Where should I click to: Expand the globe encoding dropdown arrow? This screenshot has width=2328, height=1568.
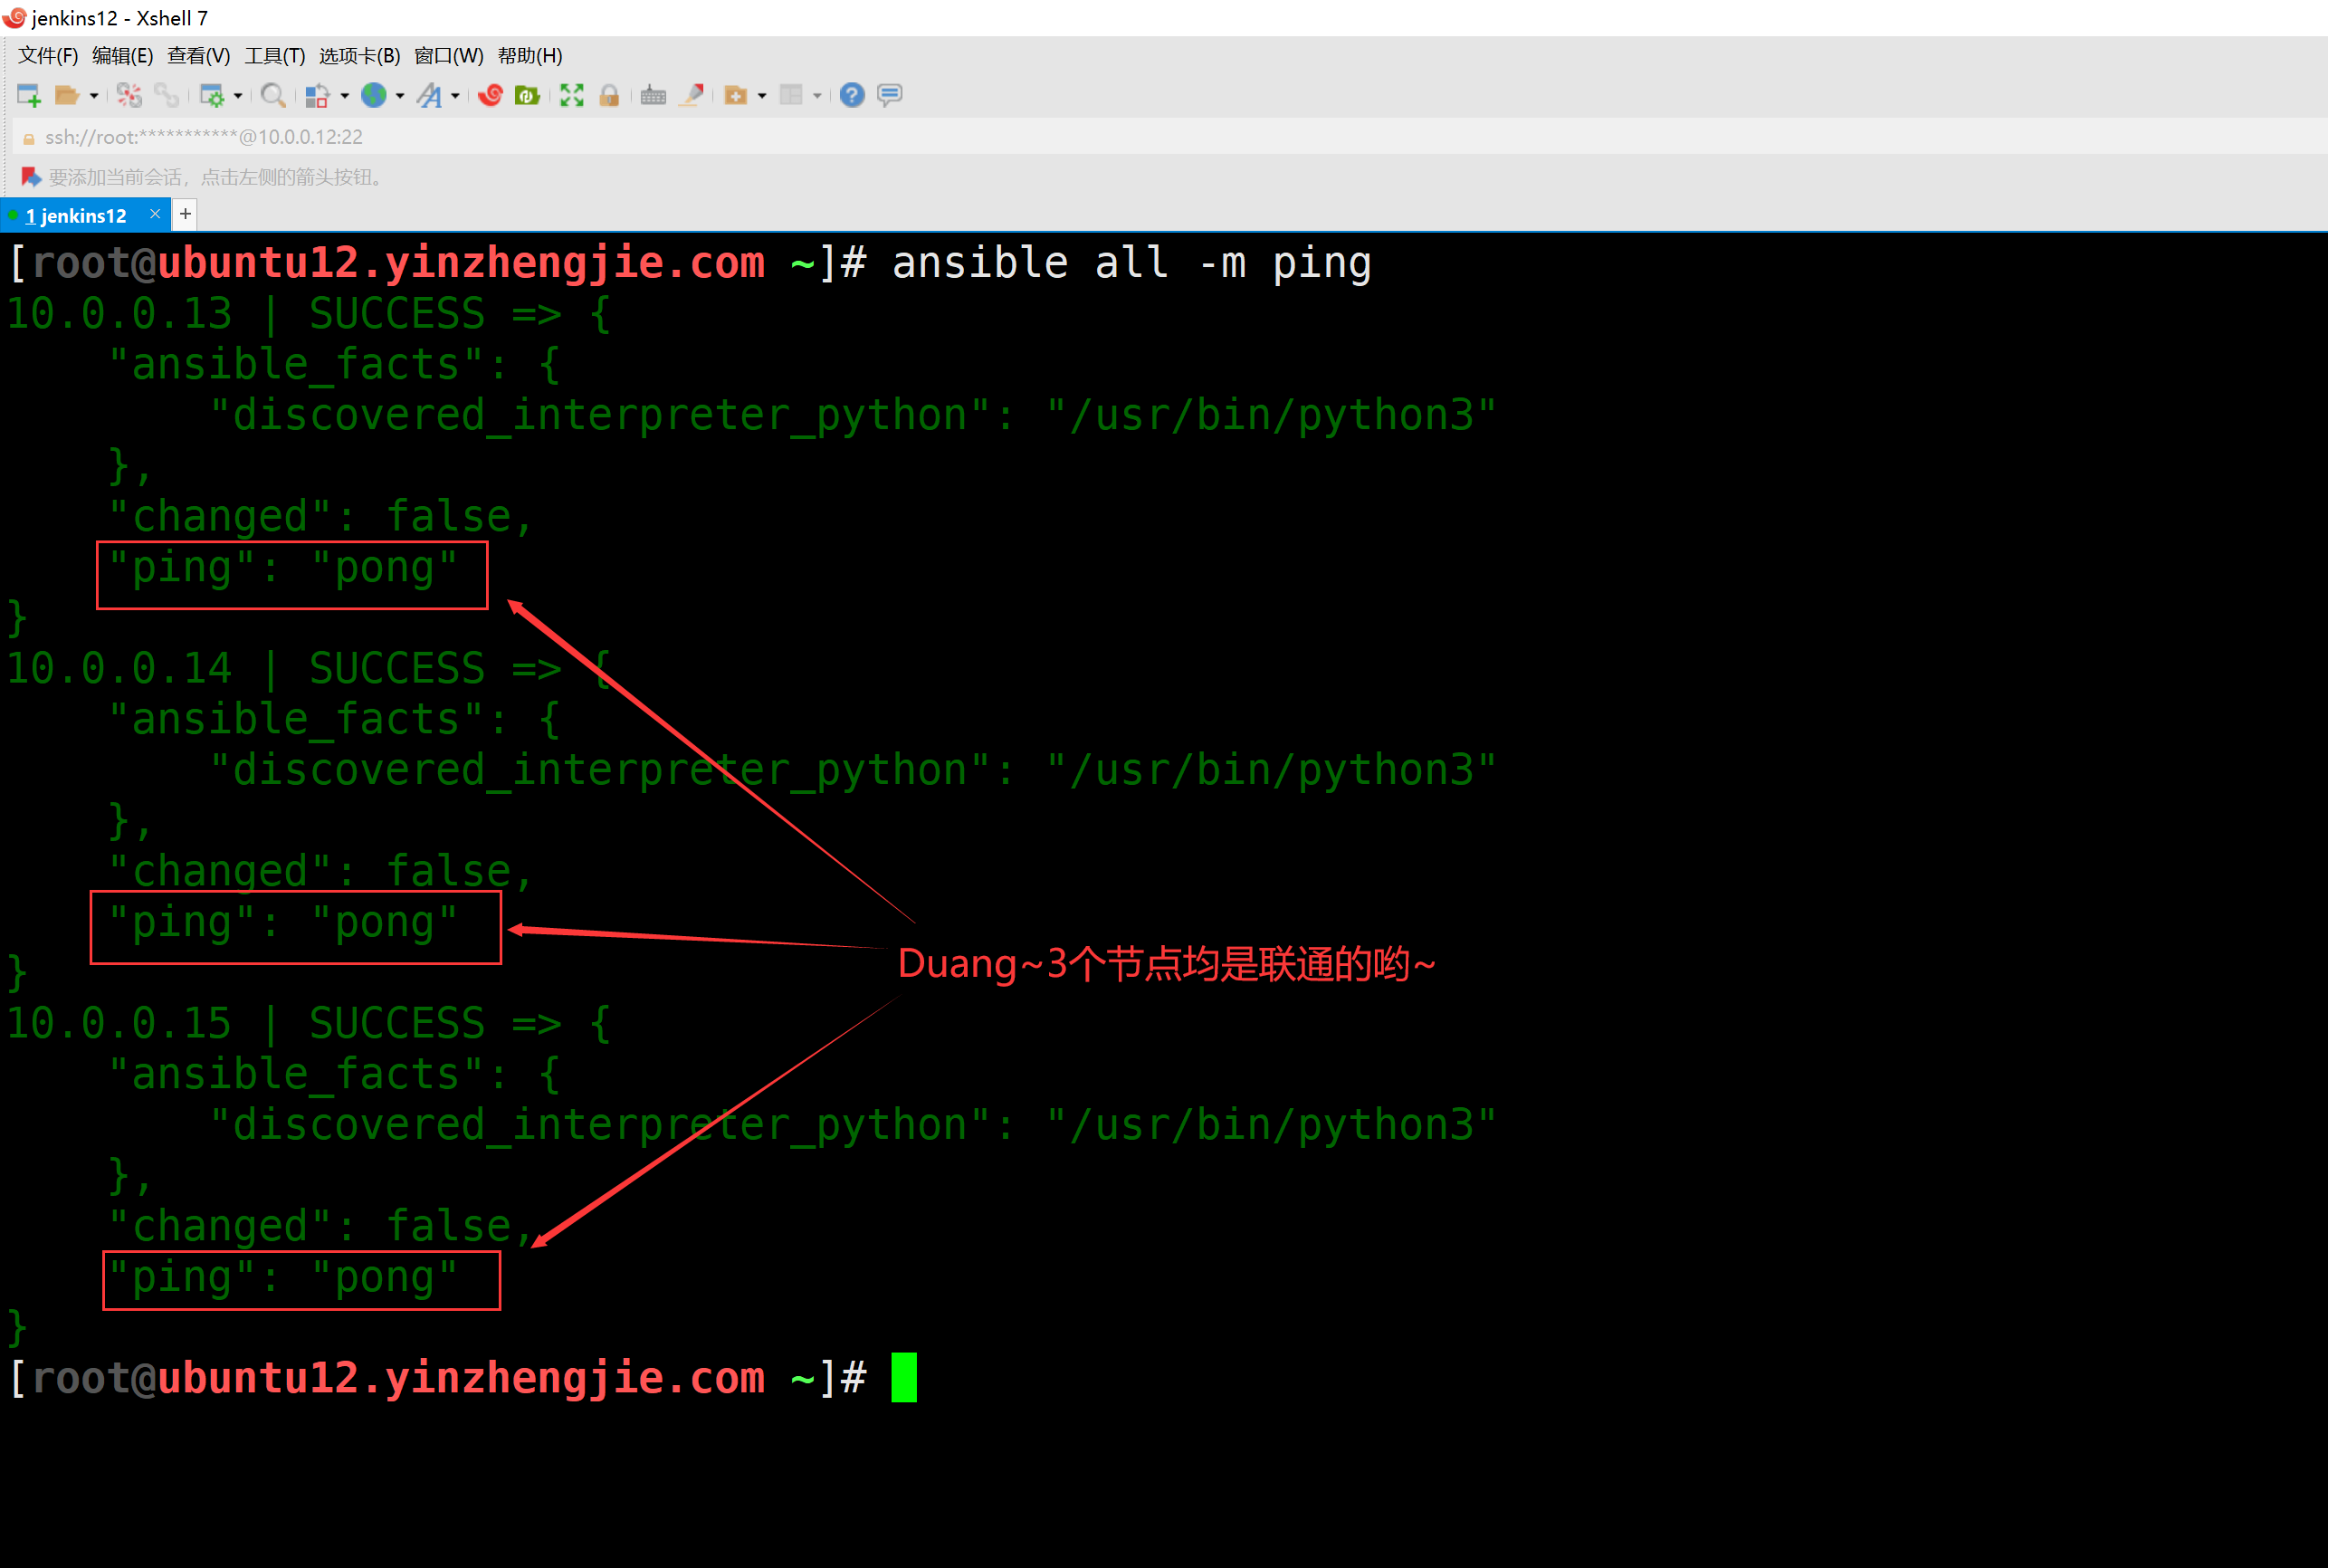[x=400, y=96]
